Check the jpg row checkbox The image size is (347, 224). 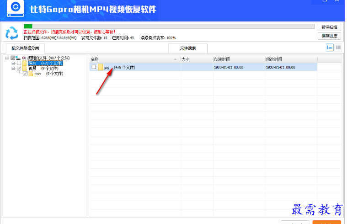94,67
